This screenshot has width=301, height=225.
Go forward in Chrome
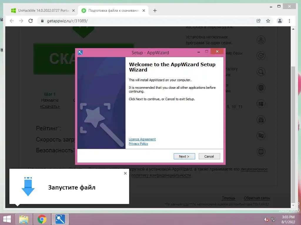pos(21,21)
